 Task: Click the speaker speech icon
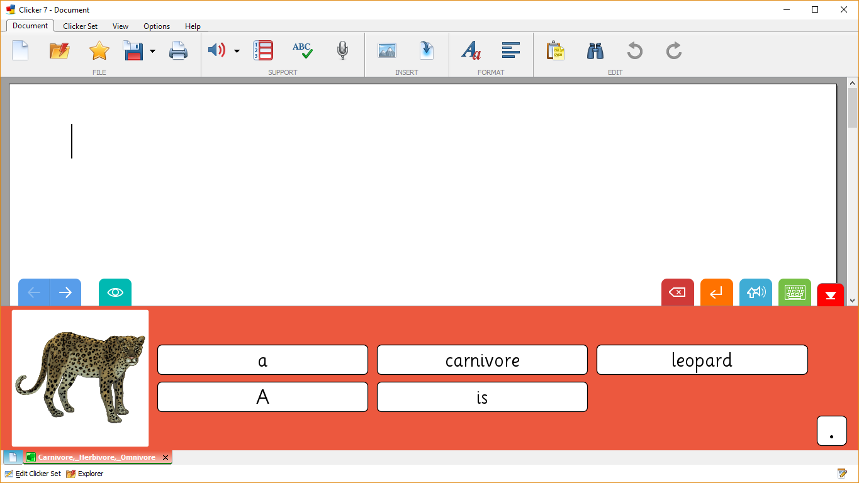click(x=217, y=50)
